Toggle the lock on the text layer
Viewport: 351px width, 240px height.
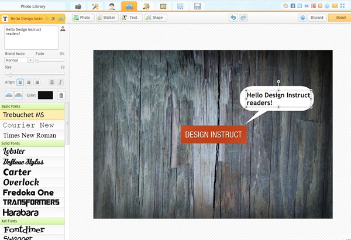tap(47, 19)
